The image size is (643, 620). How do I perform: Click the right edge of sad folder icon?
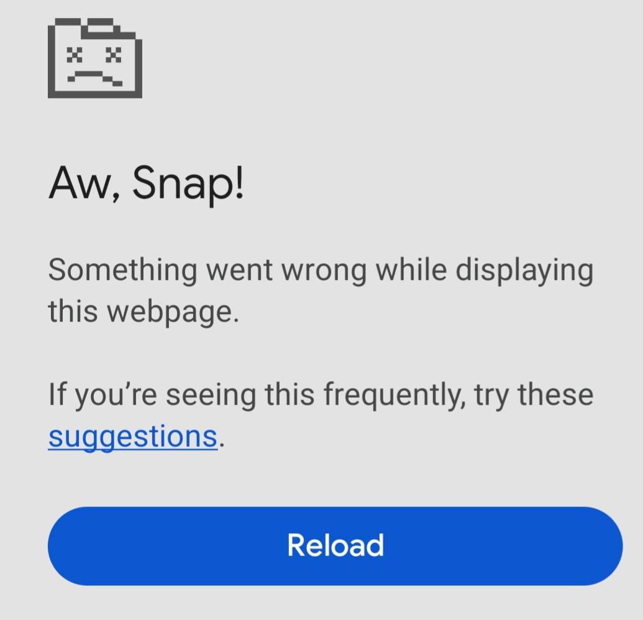[139, 68]
